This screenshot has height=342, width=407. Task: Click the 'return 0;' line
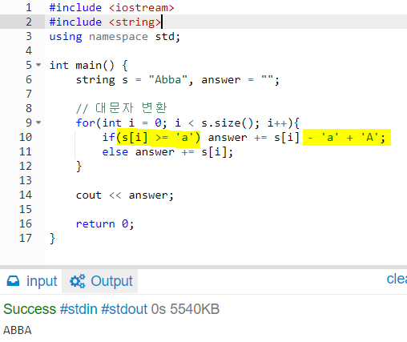(105, 224)
